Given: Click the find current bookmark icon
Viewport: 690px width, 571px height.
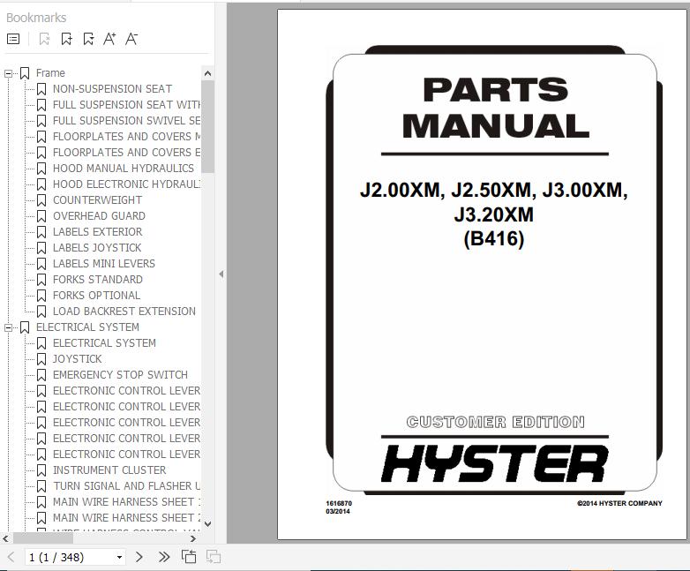Looking at the screenshot, I should (x=88, y=39).
